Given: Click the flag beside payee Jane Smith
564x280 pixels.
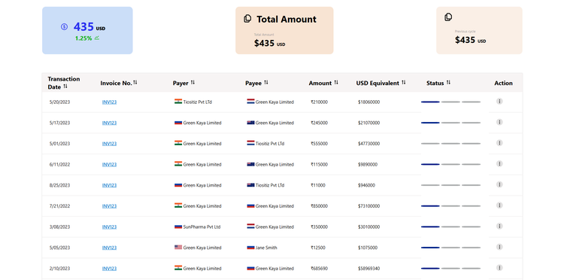Looking at the screenshot, I should coord(250,247).
